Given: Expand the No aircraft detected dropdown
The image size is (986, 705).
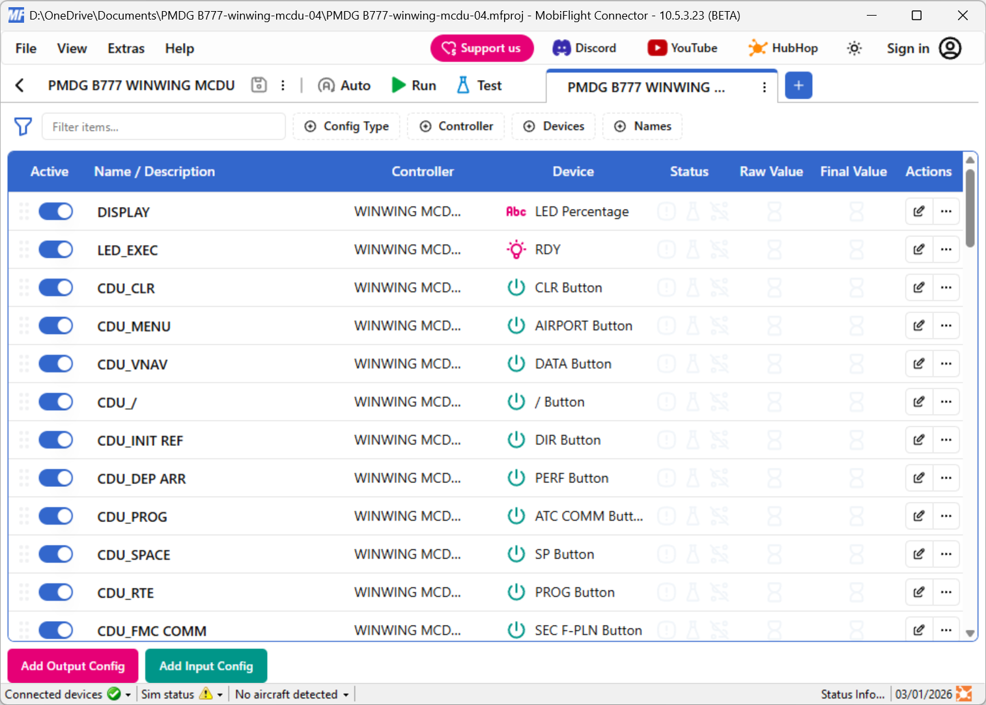Looking at the screenshot, I should click(346, 695).
